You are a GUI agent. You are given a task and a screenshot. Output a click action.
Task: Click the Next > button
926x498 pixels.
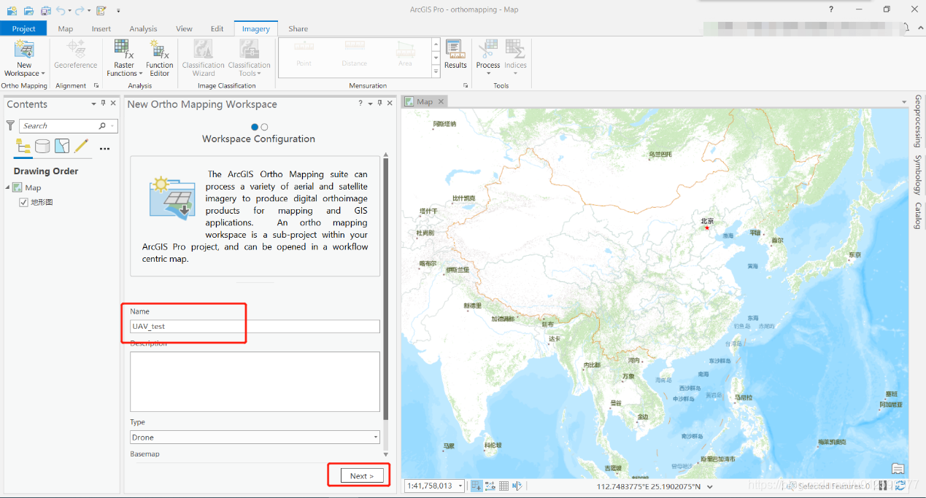362,475
